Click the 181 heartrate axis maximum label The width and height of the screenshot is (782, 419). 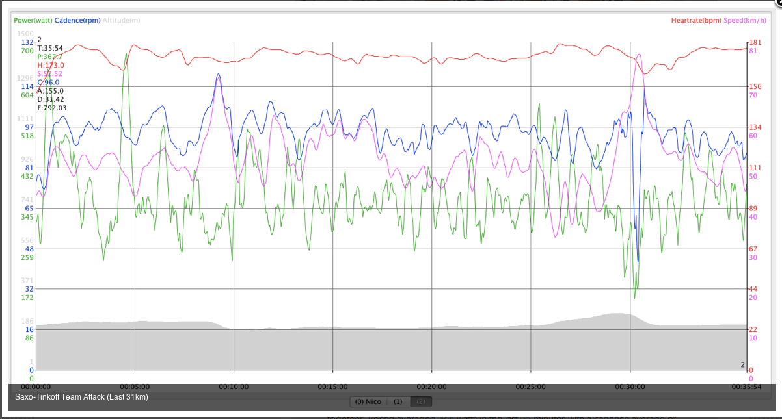point(755,43)
